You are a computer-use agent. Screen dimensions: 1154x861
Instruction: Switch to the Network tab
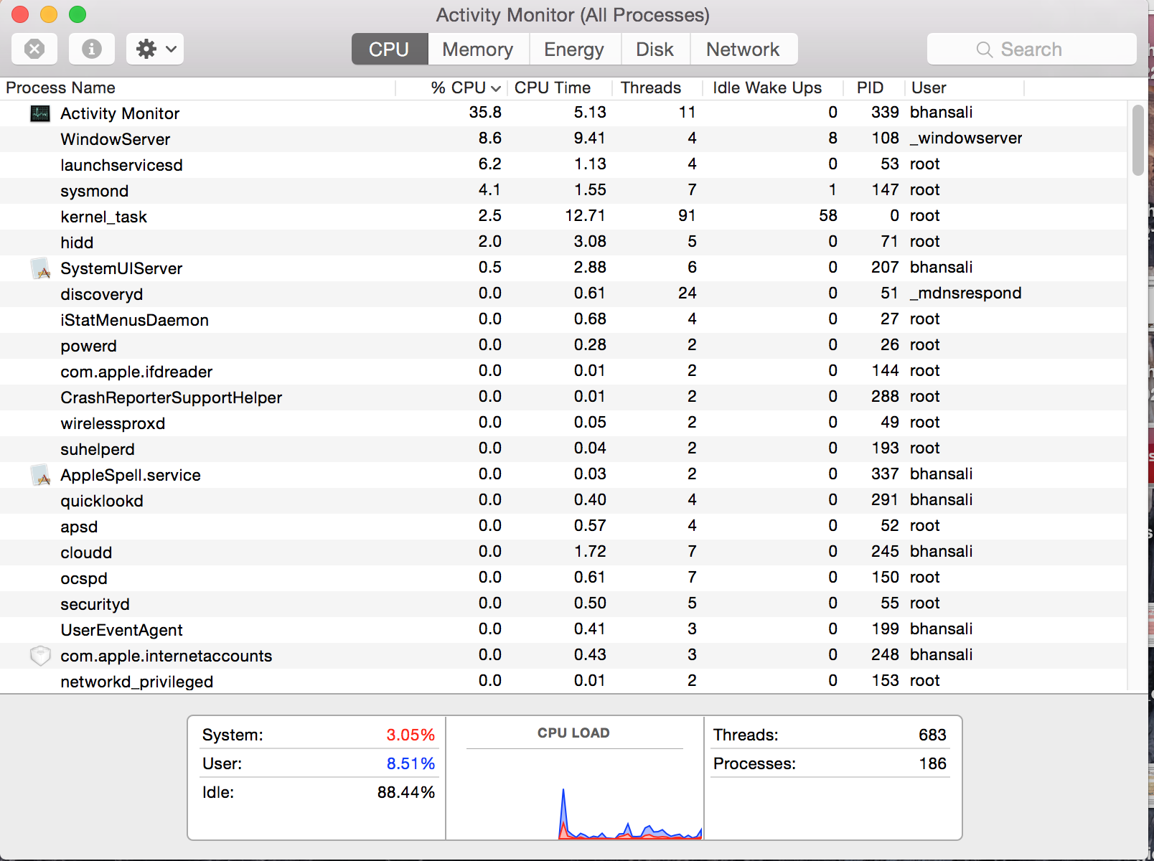743,49
